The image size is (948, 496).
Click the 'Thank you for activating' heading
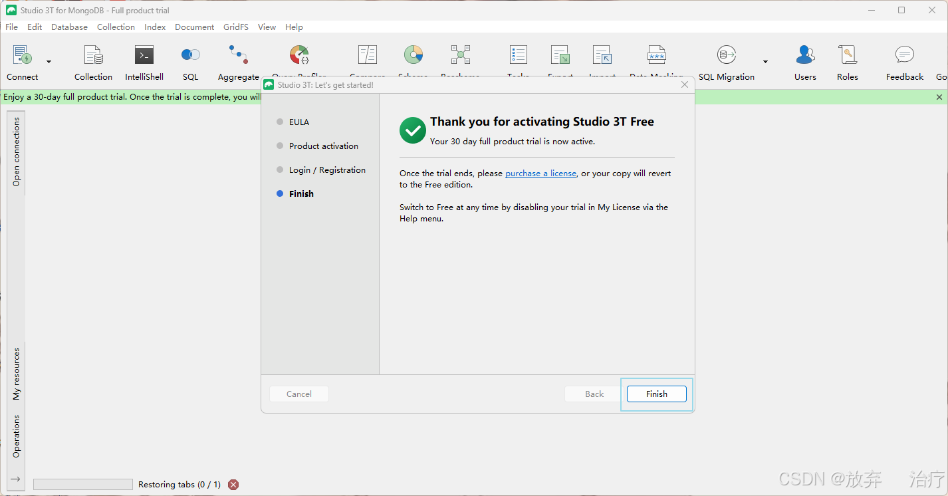[542, 122]
